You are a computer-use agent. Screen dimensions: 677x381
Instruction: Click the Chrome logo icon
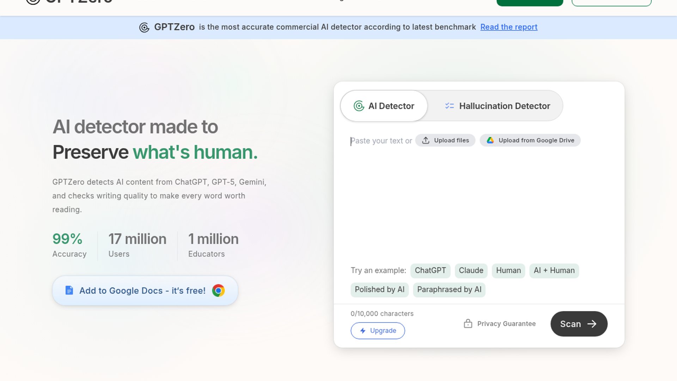218,290
